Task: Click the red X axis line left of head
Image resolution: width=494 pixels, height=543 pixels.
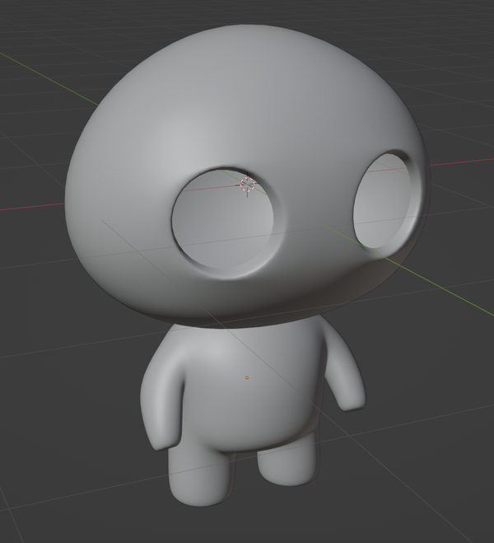Action: tap(33, 205)
